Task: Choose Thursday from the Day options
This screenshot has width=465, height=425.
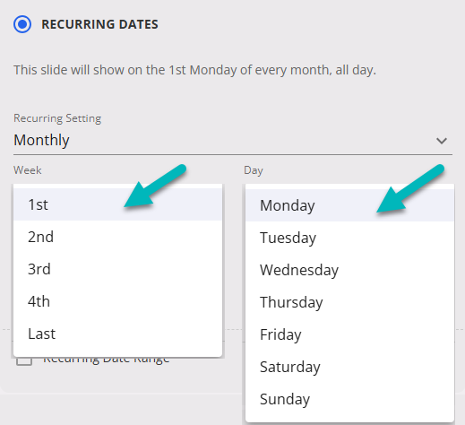Action: tap(349, 302)
